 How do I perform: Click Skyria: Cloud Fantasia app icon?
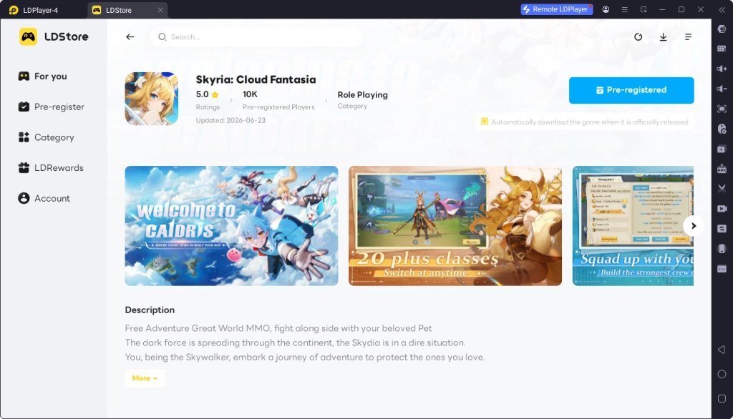[152, 99]
